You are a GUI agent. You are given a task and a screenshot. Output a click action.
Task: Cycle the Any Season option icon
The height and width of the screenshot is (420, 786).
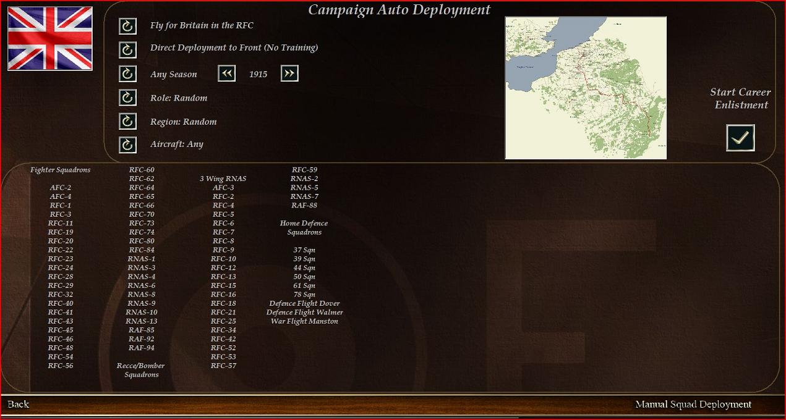127,73
